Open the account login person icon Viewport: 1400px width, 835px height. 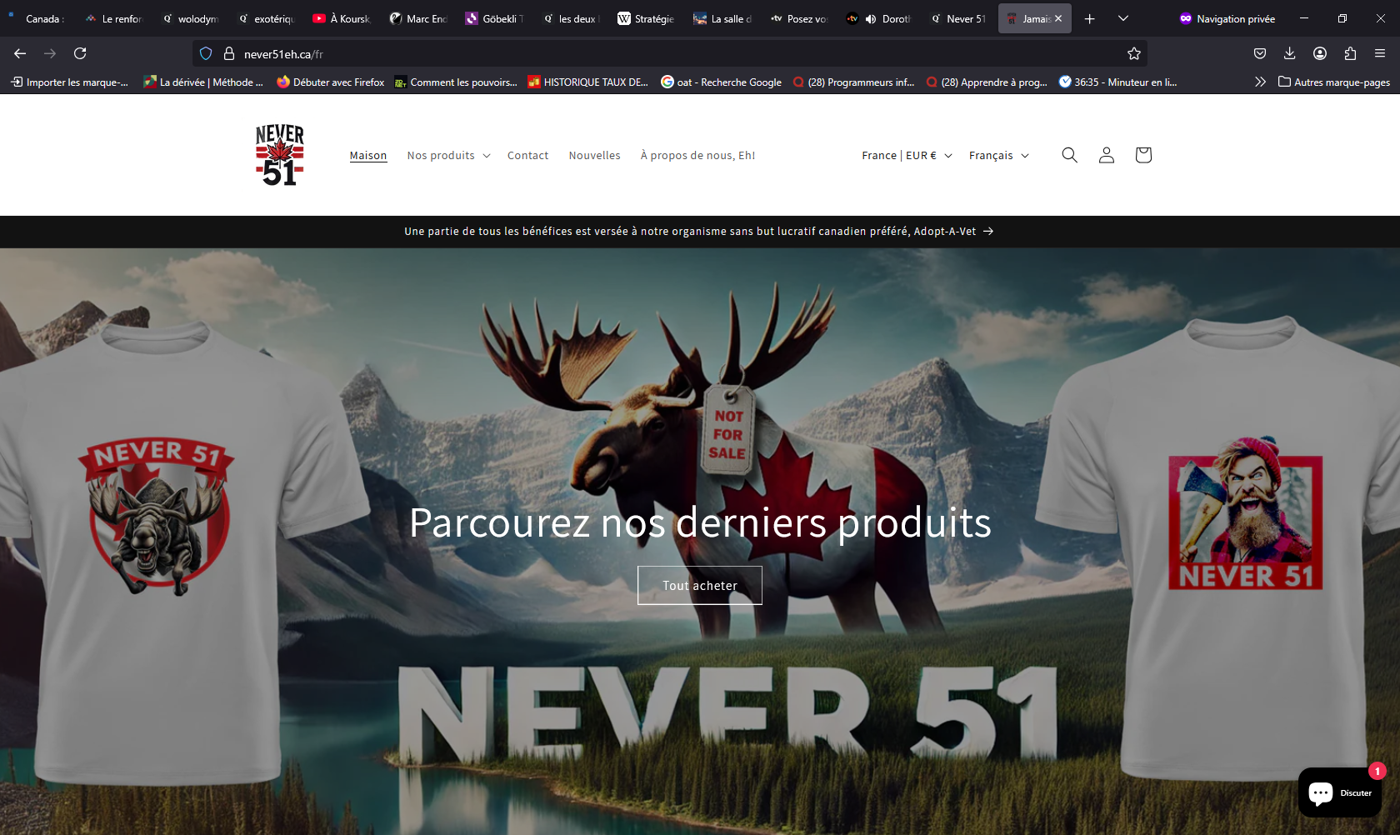(x=1106, y=155)
